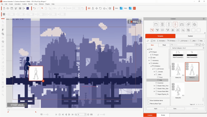Click the Apply button

(x=156, y=109)
